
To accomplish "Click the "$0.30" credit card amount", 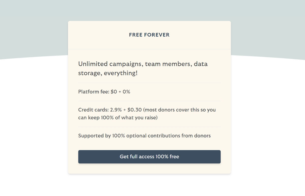I will click(134, 110).
